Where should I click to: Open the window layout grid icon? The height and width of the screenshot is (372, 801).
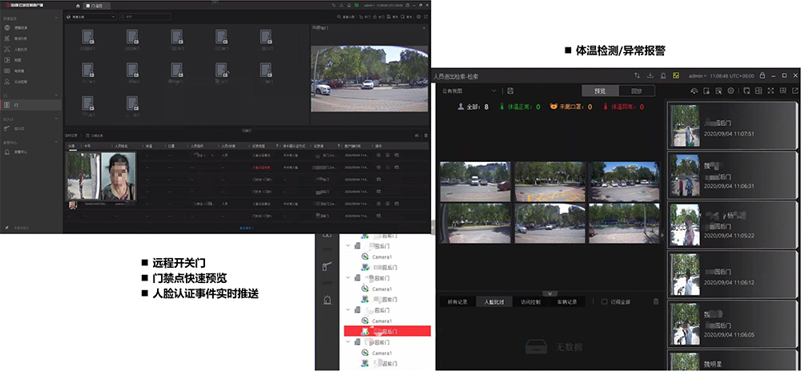tap(758, 91)
